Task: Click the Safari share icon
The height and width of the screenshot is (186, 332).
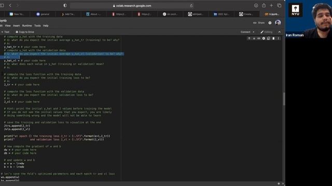Action: (x=264, y=6)
